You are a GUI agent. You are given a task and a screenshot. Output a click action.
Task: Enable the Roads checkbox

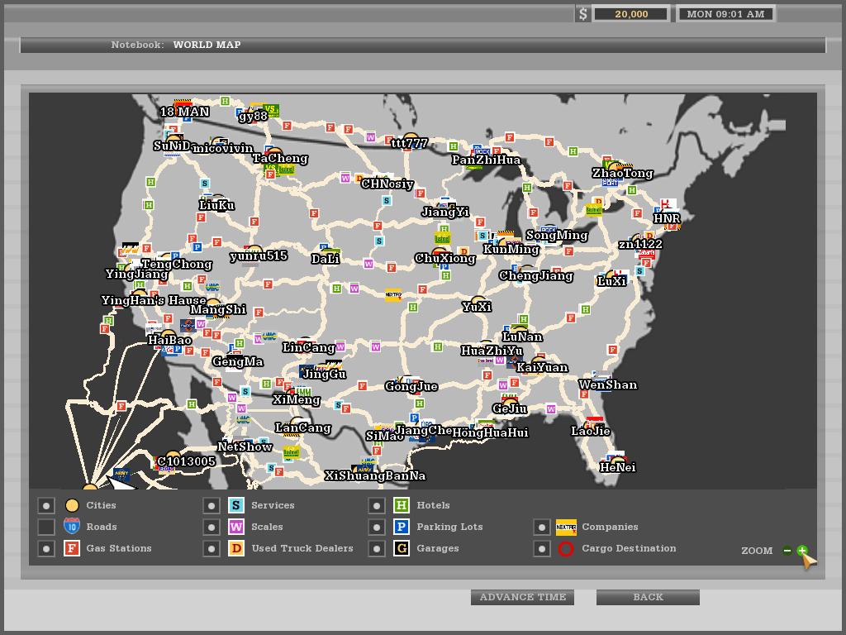point(46,528)
